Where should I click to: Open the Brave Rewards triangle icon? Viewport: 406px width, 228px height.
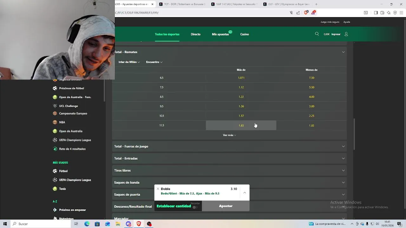[313, 13]
